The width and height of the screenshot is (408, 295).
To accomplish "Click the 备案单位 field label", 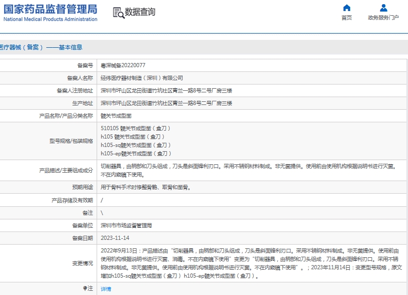I will (x=82, y=226).
